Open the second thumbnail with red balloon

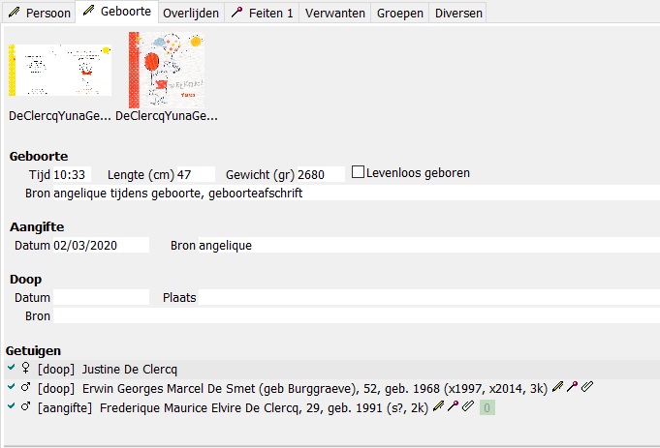coord(166,70)
